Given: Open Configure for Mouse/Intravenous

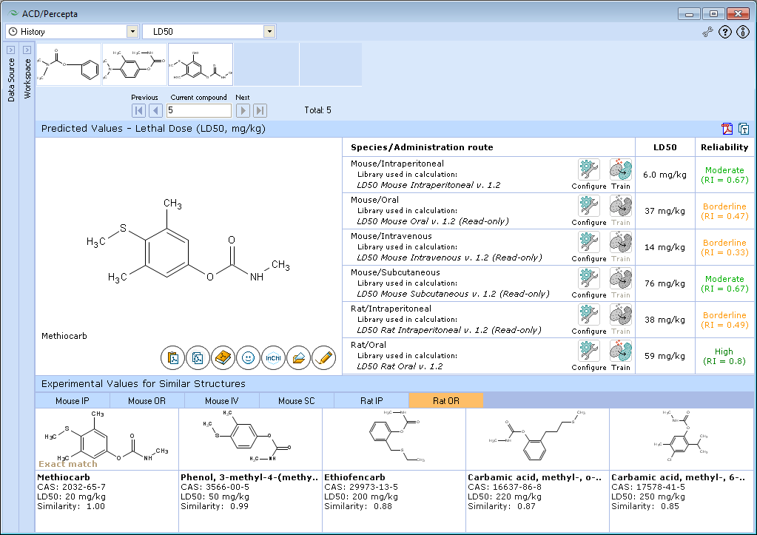Looking at the screenshot, I should click(588, 243).
